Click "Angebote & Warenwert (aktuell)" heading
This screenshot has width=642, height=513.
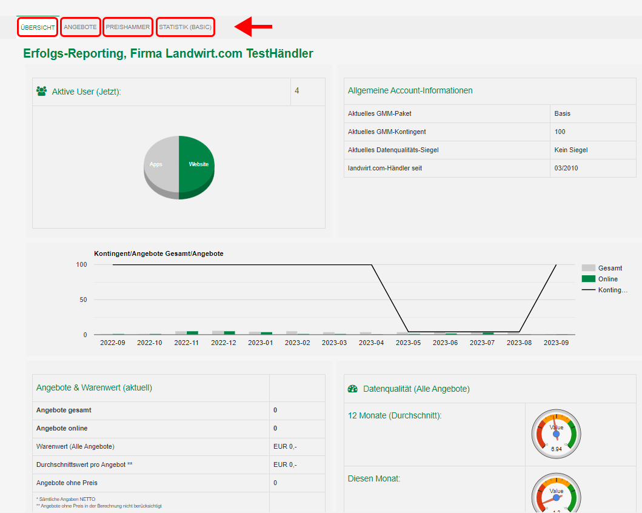click(x=94, y=387)
